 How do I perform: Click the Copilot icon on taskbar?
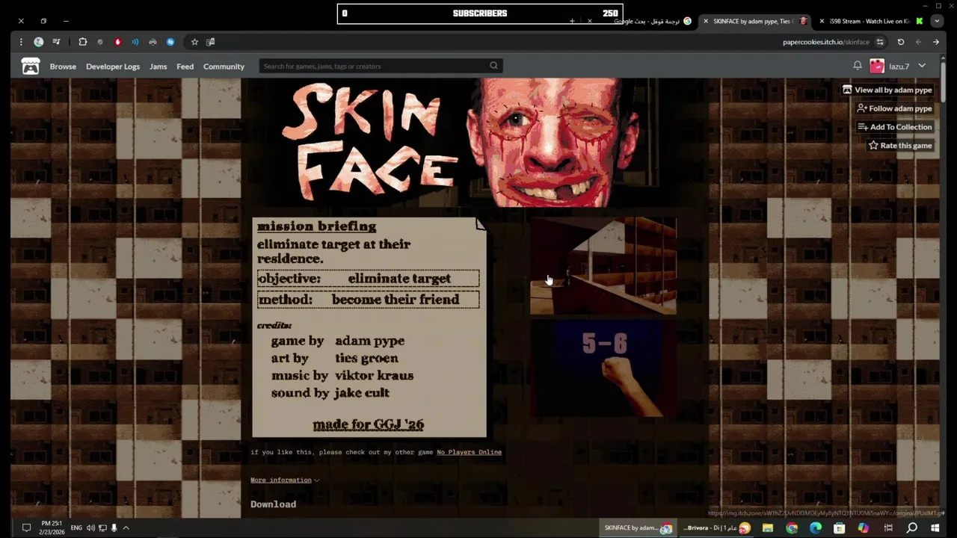(864, 528)
